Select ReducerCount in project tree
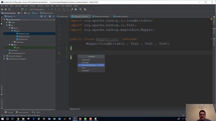This screenshot has width=216, height=121. (24, 37)
